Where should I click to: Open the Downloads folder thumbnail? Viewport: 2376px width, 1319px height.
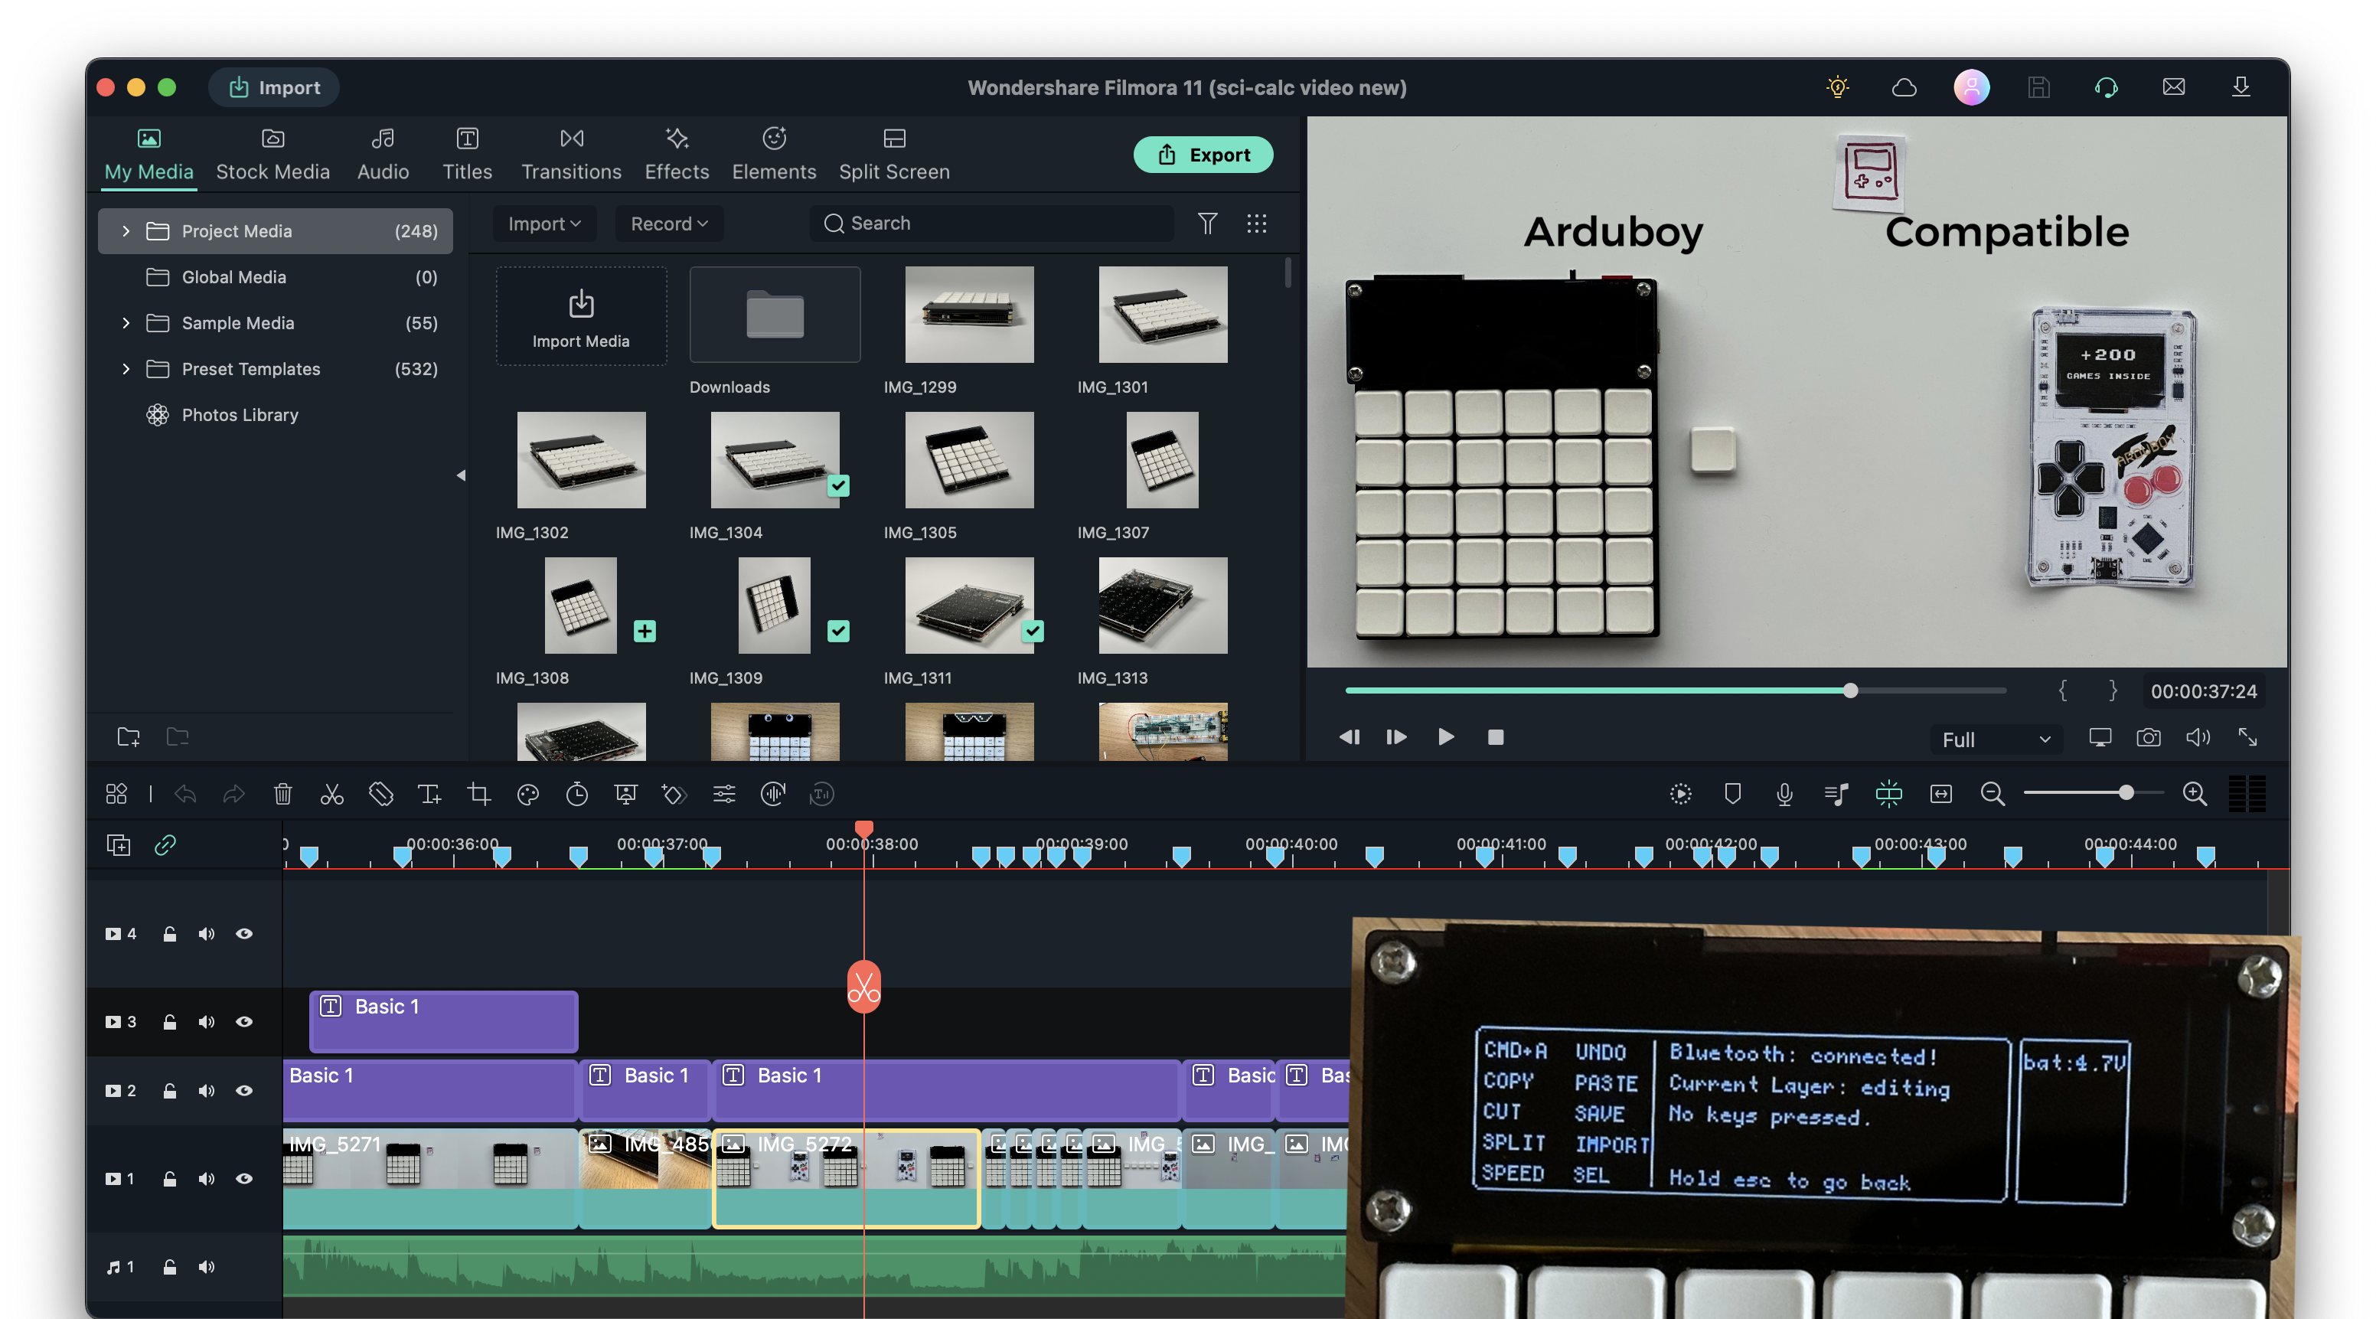pos(775,315)
